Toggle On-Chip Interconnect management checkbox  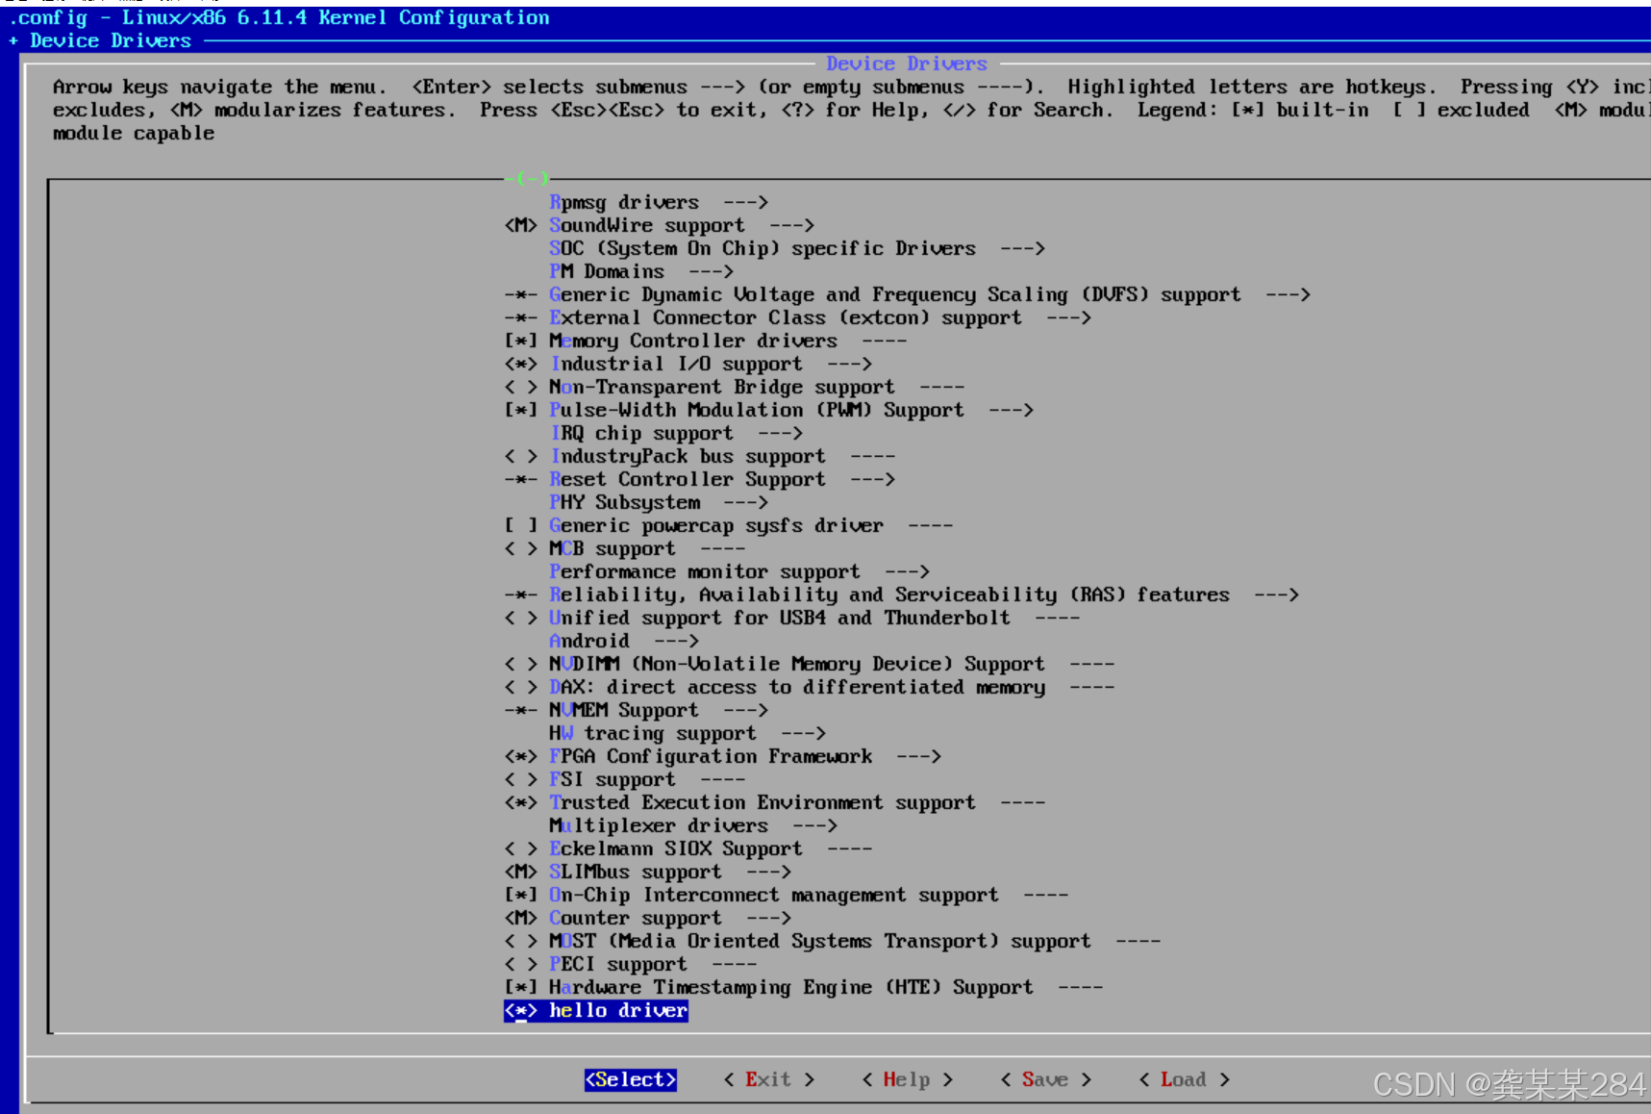(x=520, y=895)
